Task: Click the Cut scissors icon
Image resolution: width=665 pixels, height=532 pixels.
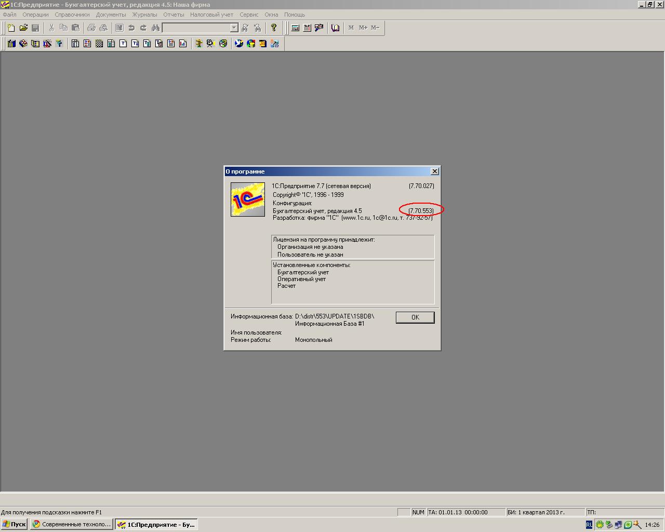Action: point(51,28)
